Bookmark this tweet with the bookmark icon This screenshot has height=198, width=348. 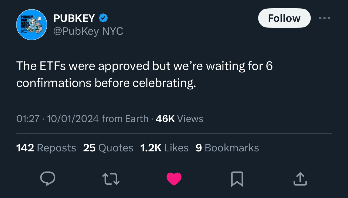coord(237,179)
